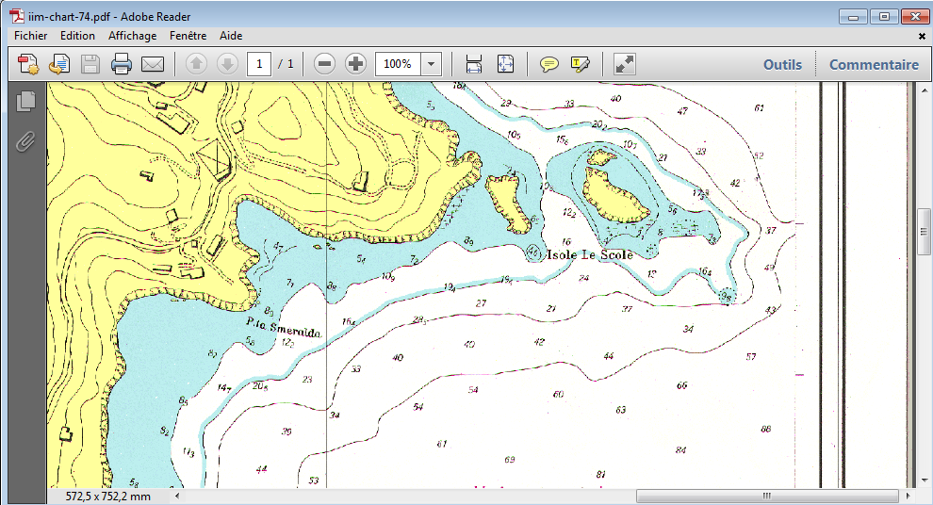Click the fit width scrolling icon
Image resolution: width=933 pixels, height=505 pixels.
click(473, 64)
